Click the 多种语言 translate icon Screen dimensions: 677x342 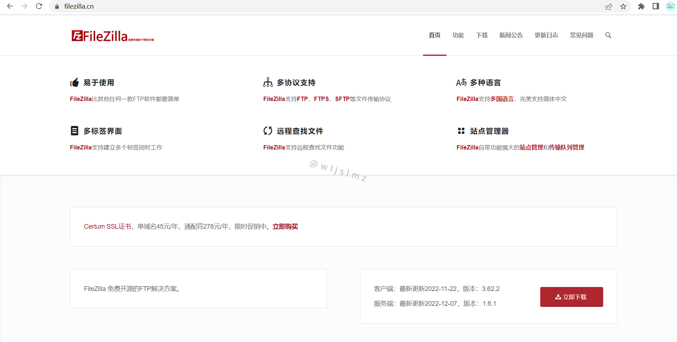click(461, 83)
